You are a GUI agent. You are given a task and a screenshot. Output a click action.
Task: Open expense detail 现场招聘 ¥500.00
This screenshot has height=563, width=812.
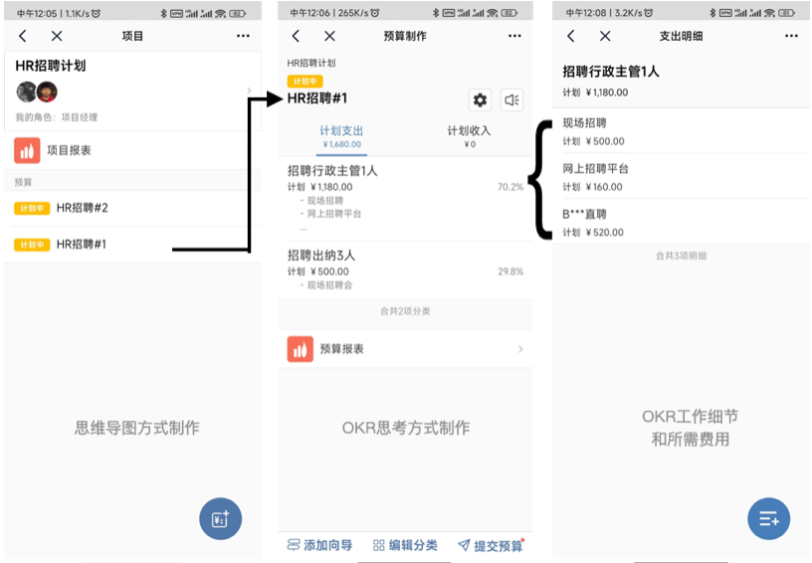(681, 131)
